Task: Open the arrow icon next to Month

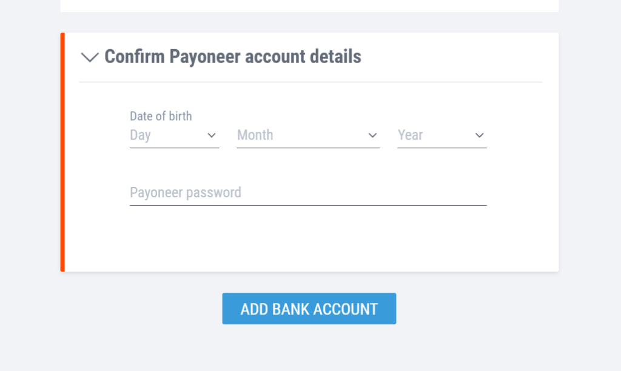Action: [x=374, y=135]
